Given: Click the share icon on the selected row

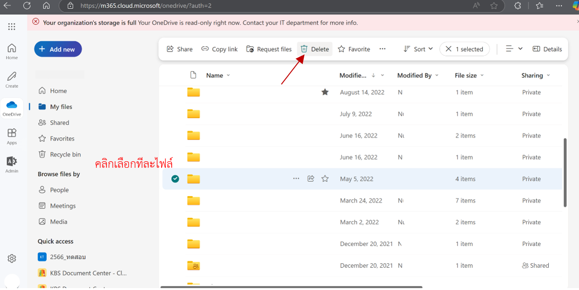Looking at the screenshot, I should pos(311,179).
